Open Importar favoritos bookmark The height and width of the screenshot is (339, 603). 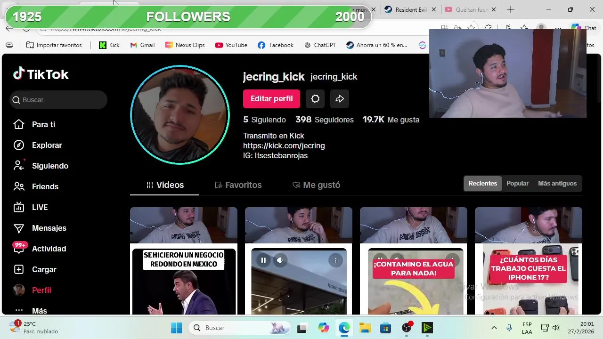tap(54, 45)
